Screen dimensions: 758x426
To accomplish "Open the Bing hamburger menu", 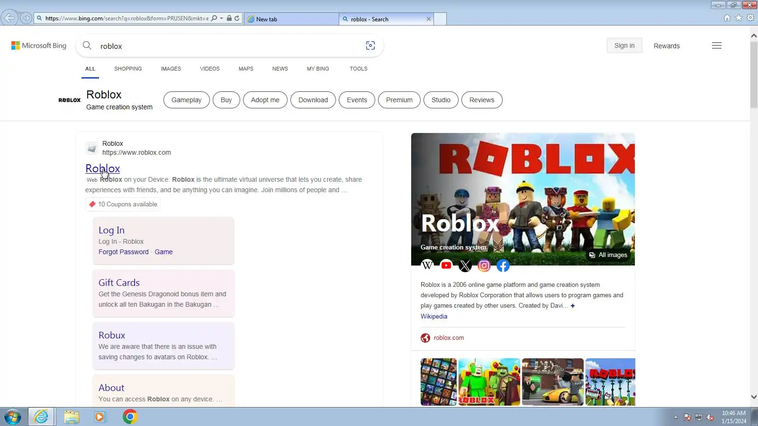I will click(x=717, y=45).
